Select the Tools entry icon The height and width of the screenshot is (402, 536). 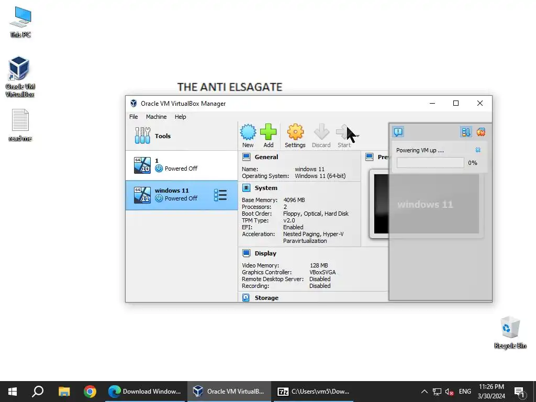[x=142, y=136]
